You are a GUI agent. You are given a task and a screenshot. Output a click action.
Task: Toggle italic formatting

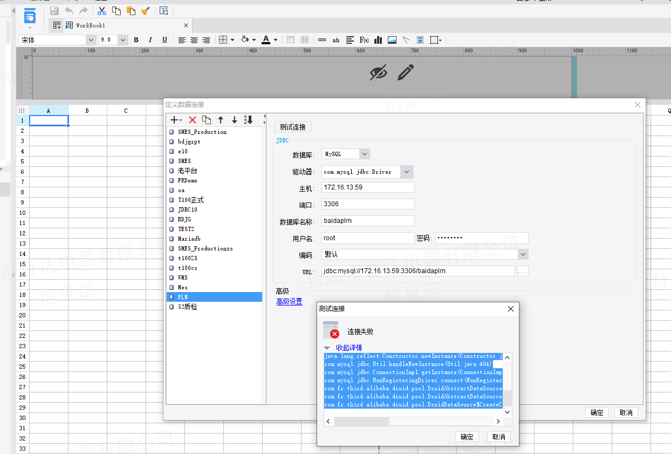pyautogui.click(x=150, y=40)
